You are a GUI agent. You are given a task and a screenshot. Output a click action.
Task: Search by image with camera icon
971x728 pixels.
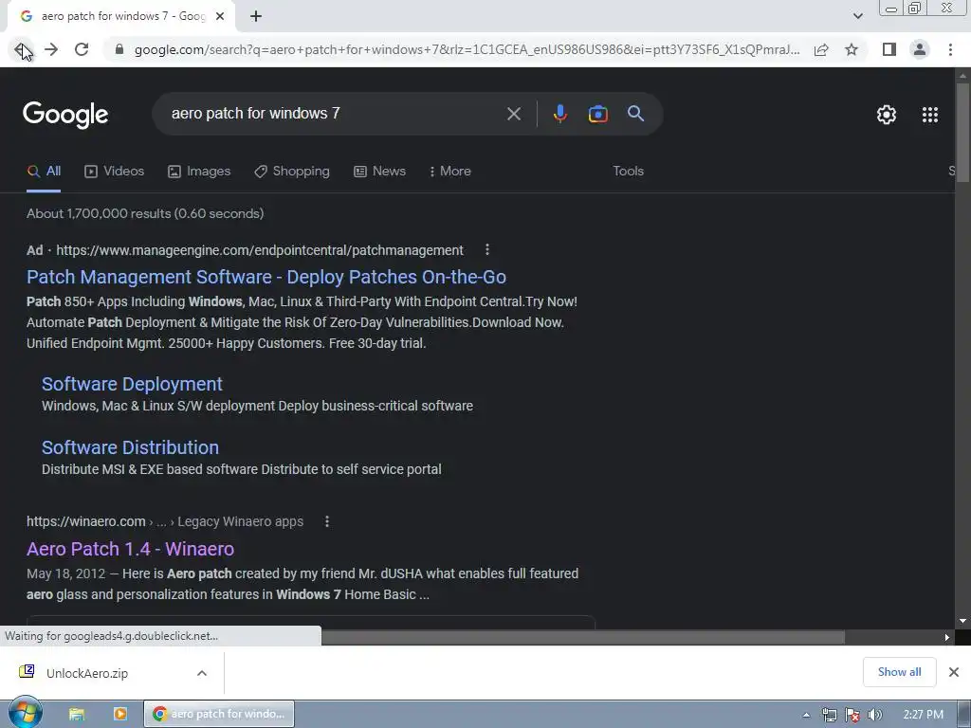pos(597,114)
